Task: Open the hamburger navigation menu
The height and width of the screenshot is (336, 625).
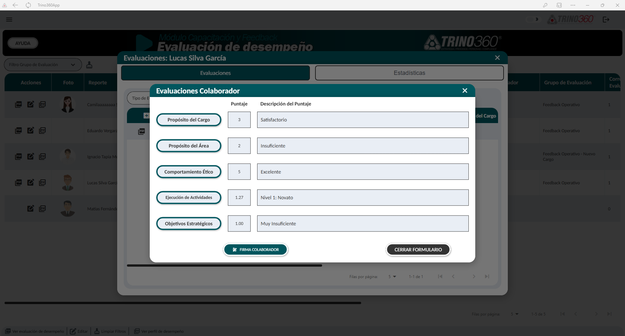Action: (x=9, y=20)
